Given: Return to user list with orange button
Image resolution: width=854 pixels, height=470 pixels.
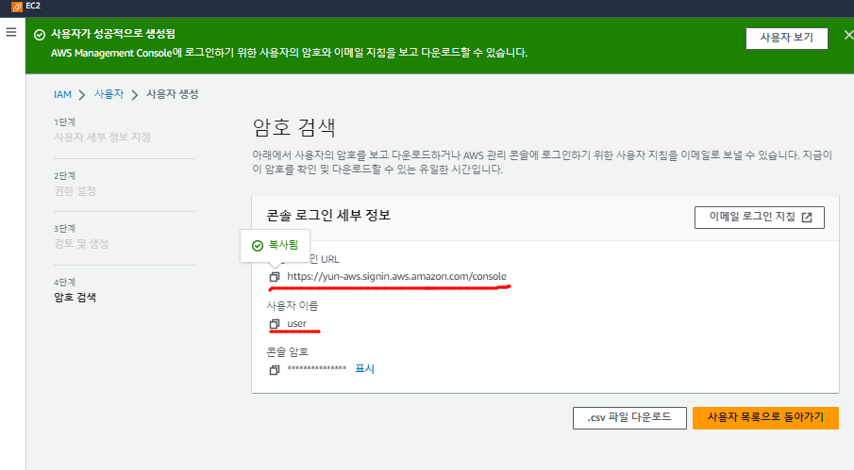Looking at the screenshot, I should tap(765, 418).
